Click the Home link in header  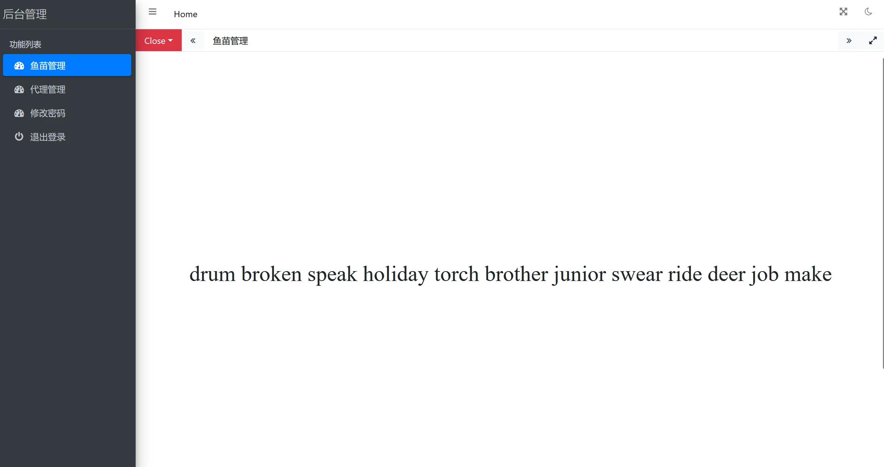(x=185, y=14)
